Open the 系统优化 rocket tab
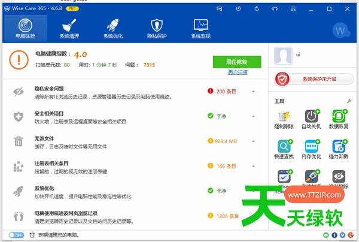 113,28
